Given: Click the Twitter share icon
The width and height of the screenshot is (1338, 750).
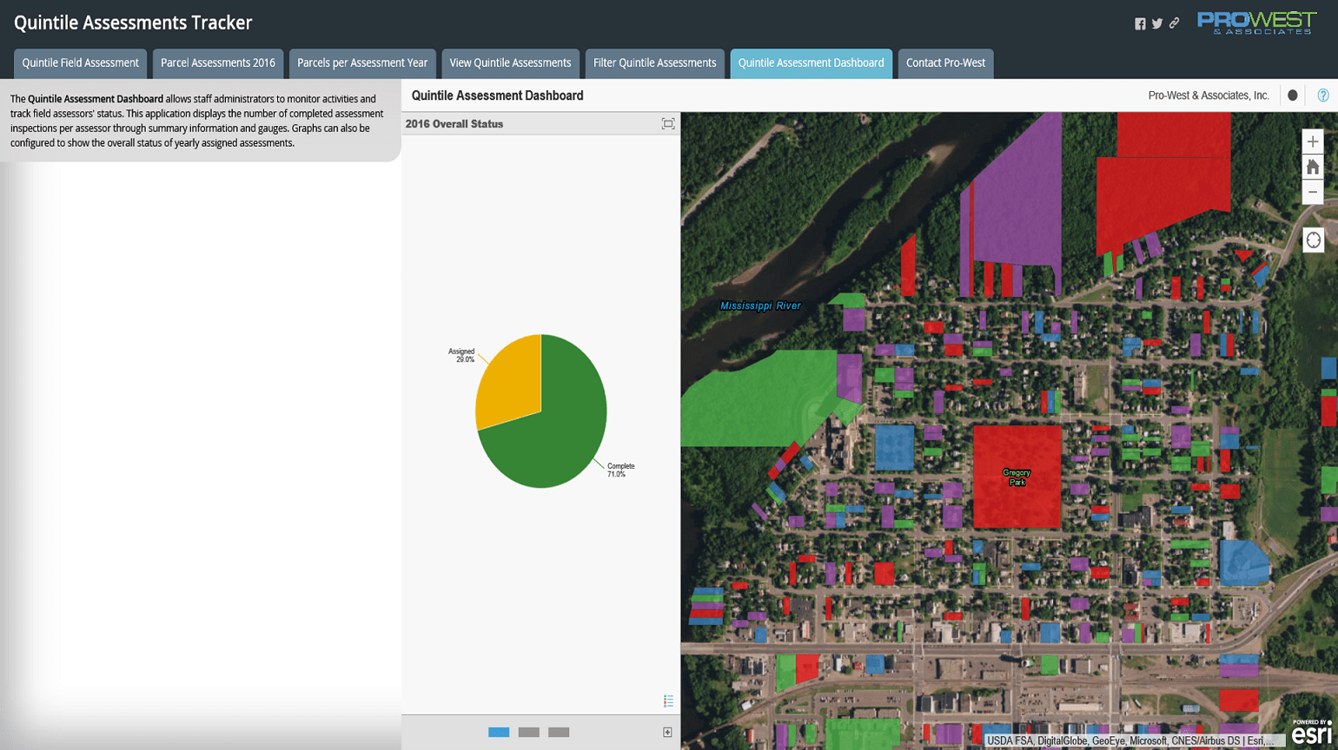Looking at the screenshot, I should pyautogui.click(x=1157, y=24).
